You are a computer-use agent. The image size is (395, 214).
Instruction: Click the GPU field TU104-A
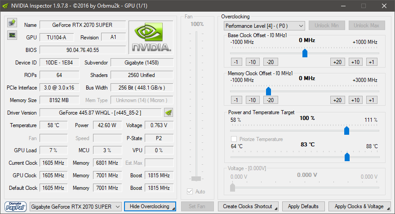pos(57,37)
